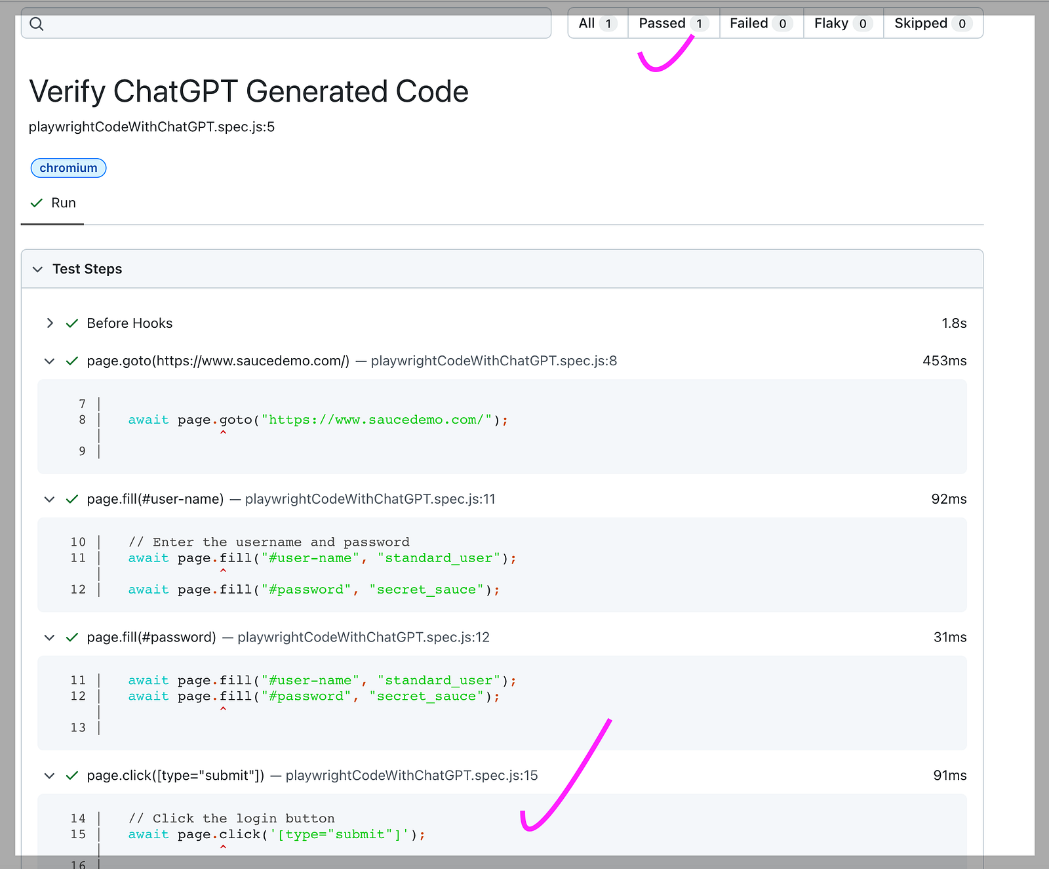Click the 'page.click([type="submit"])' step label
The height and width of the screenshot is (869, 1049).
[x=176, y=776]
